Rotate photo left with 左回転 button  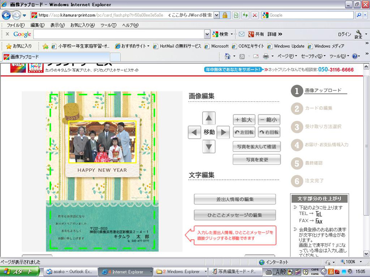pyautogui.click(x=244, y=132)
